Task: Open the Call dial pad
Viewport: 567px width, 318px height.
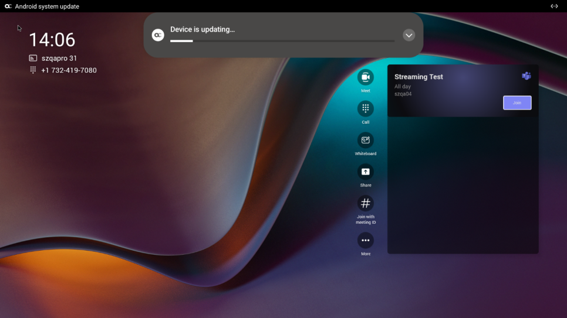Action: pyautogui.click(x=365, y=109)
